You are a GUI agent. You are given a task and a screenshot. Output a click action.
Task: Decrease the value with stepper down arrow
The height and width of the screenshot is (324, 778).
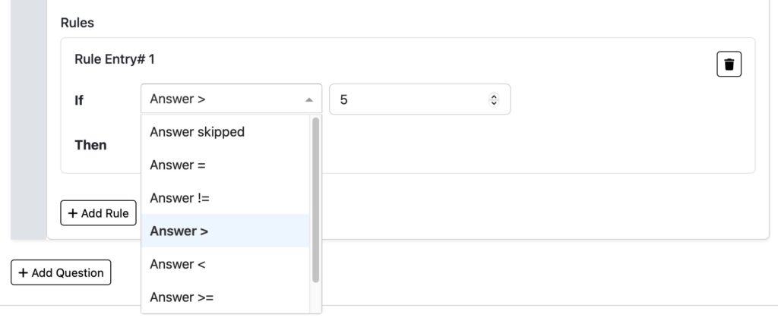tap(494, 103)
